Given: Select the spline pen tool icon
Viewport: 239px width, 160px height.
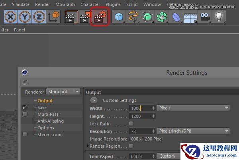Looking at the screenshot, I should point(133,17).
